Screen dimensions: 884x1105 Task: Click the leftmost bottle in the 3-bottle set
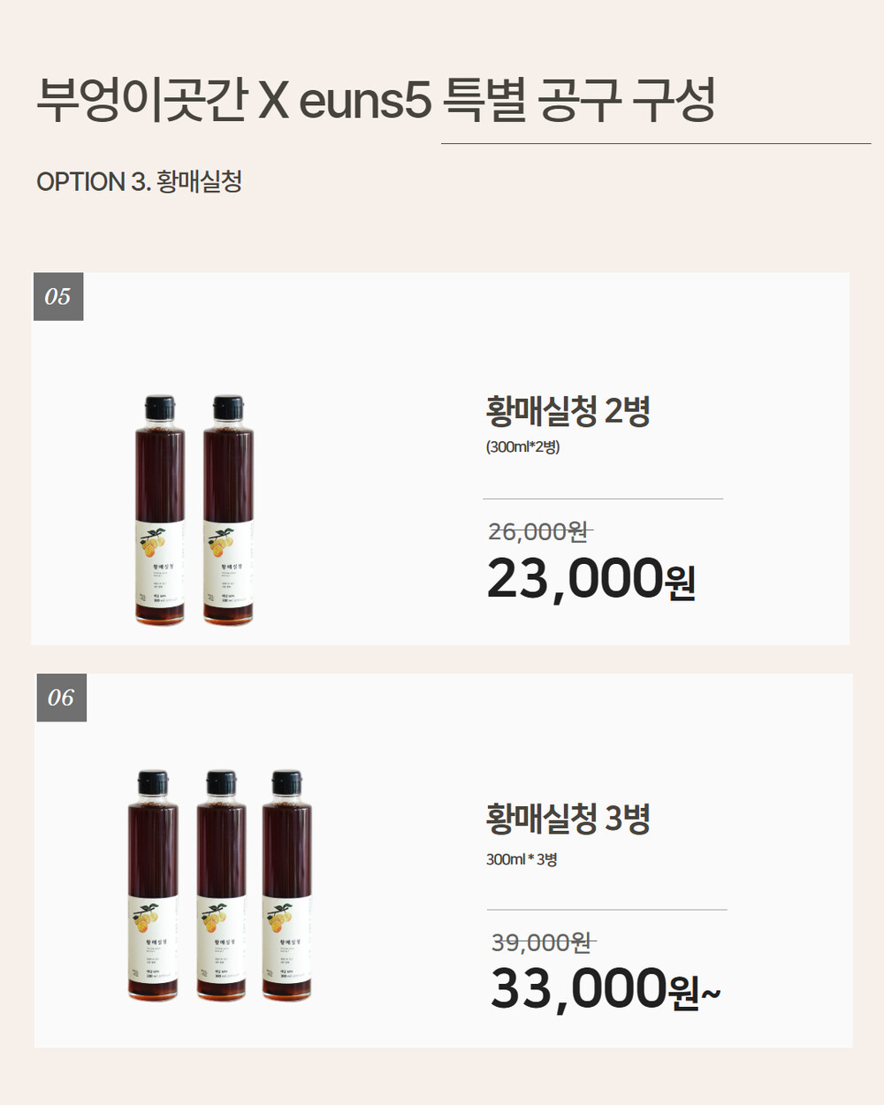coord(153,886)
